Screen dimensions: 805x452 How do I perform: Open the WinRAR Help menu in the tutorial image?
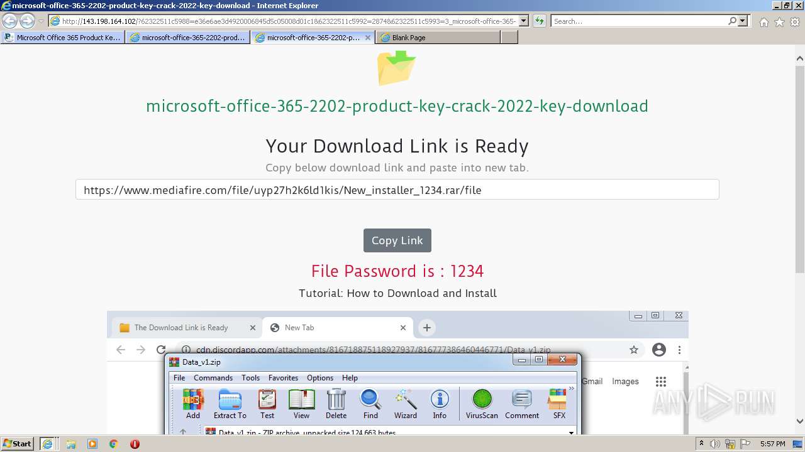[350, 378]
